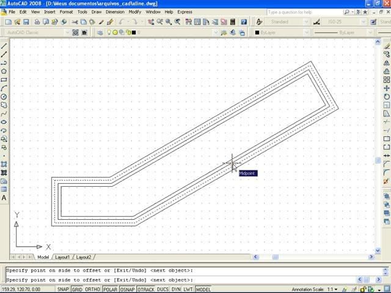Screen dimensions: 391x293
Task: Click the Open drawing folder icon
Action: (17, 22)
